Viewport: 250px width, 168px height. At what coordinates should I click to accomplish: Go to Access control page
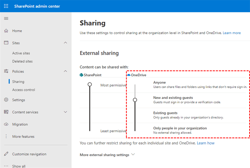pyautogui.click(x=24, y=90)
